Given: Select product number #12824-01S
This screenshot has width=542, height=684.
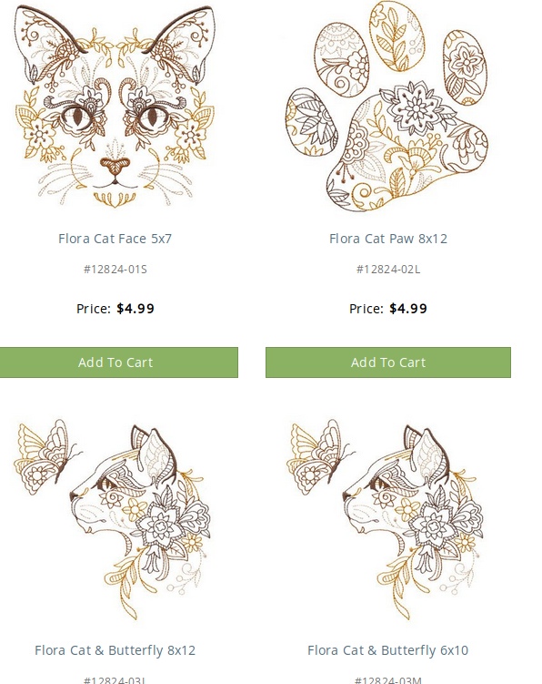Looking at the screenshot, I should pyautogui.click(x=115, y=270).
